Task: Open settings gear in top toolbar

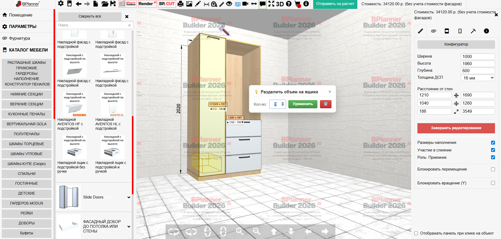Action: click(x=61, y=4)
